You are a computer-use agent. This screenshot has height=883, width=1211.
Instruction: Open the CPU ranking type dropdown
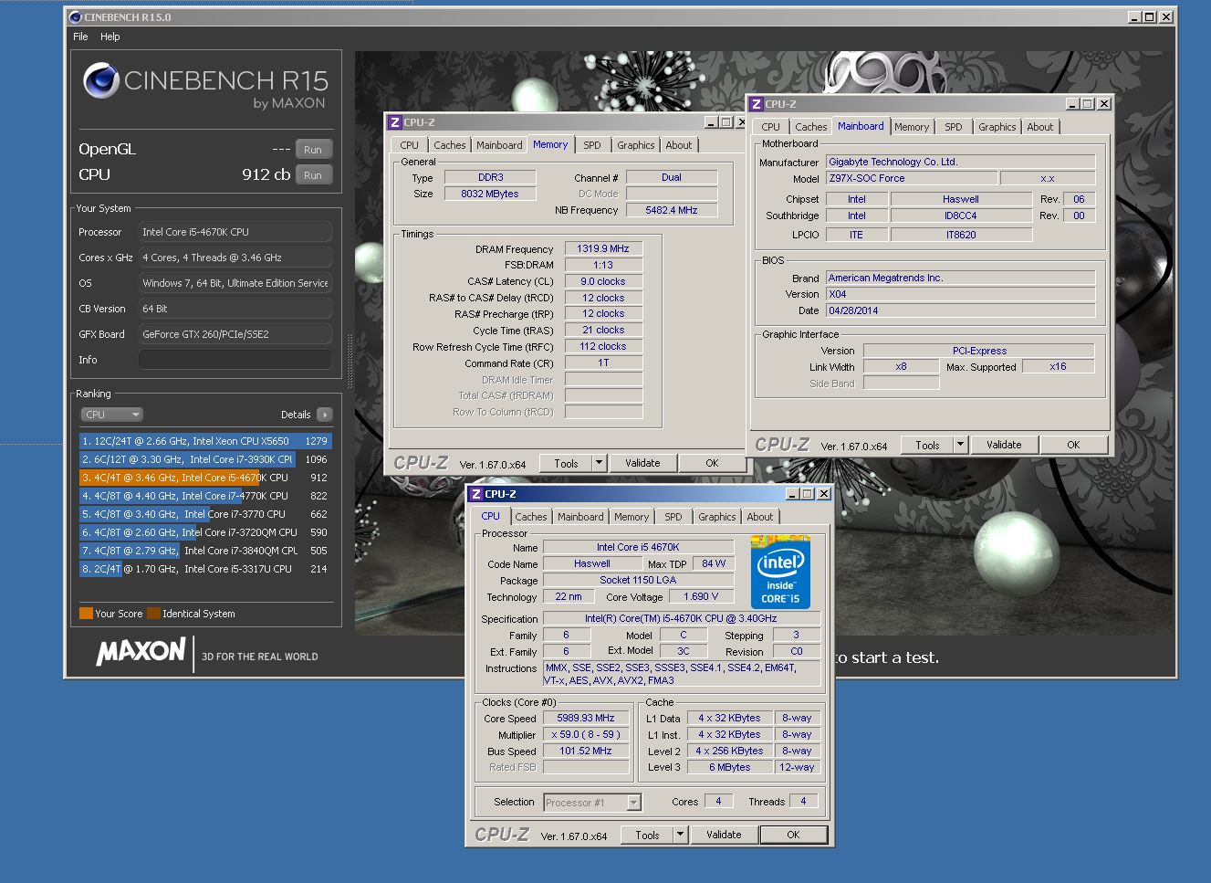coord(111,415)
